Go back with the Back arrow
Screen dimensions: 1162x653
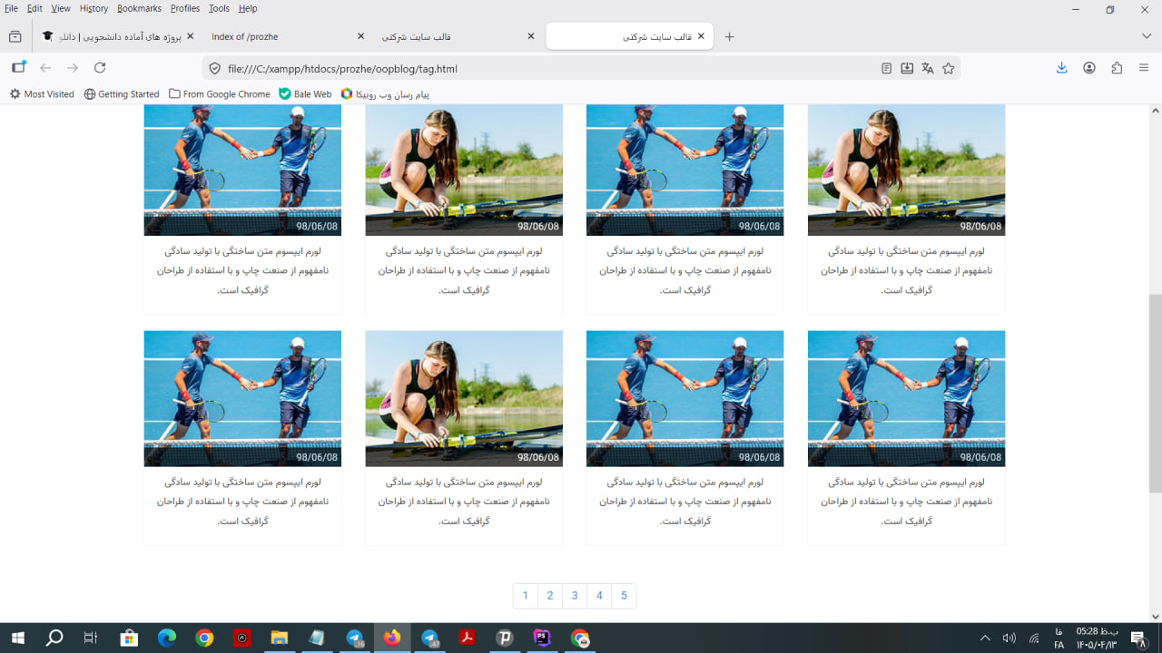coord(45,68)
